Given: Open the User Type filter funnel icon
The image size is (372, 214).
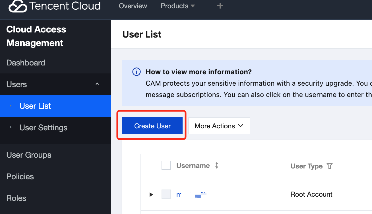Looking at the screenshot, I should tap(330, 166).
